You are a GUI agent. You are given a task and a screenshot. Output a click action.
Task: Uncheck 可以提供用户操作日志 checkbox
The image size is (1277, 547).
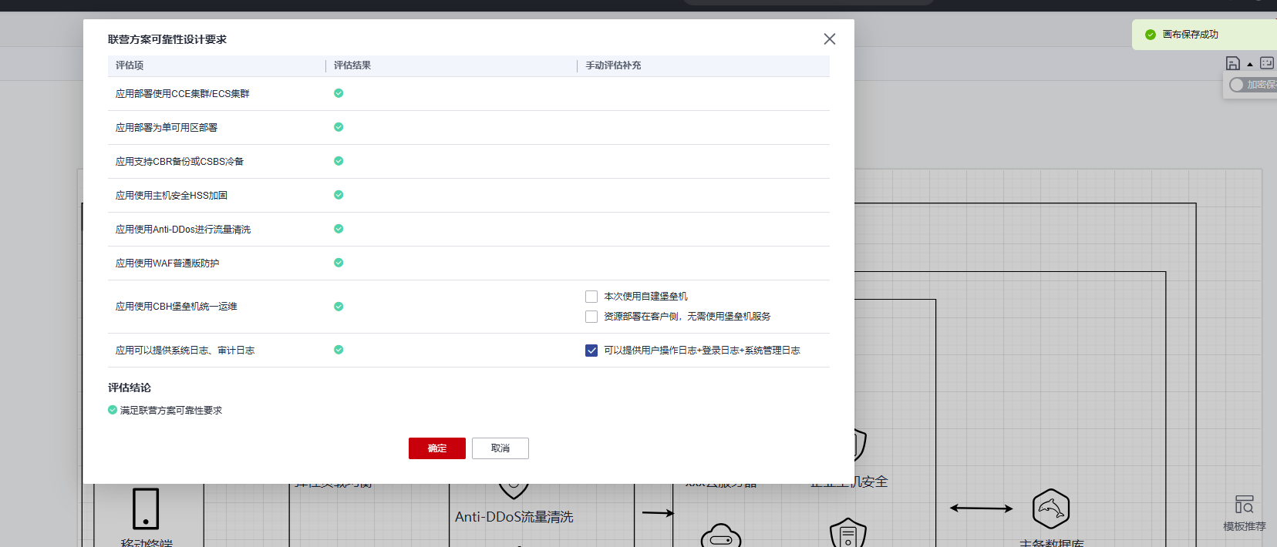pos(591,351)
